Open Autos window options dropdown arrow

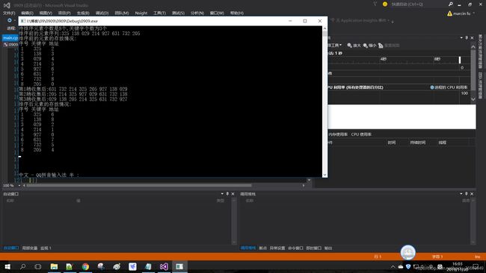pyautogui.click(x=222, y=193)
